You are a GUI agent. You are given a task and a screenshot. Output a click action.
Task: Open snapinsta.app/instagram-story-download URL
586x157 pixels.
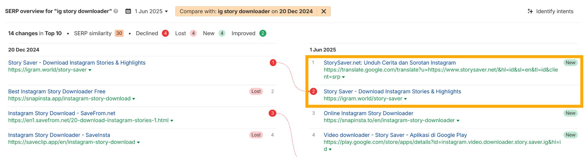pos(69,99)
